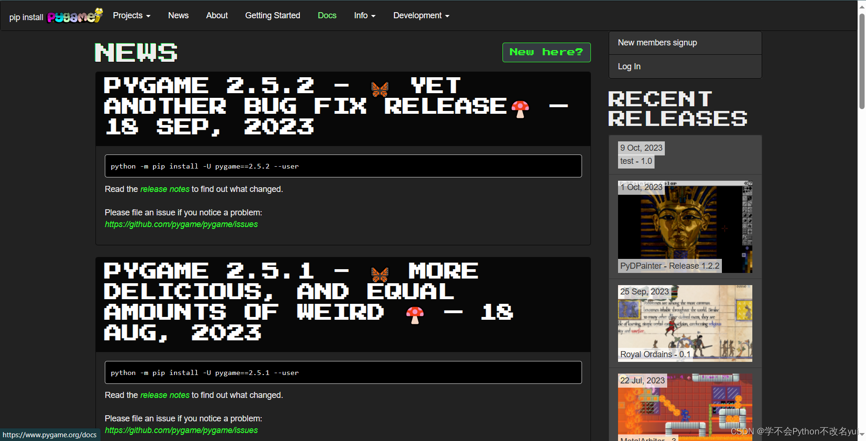Click the Log In link

[629, 66]
